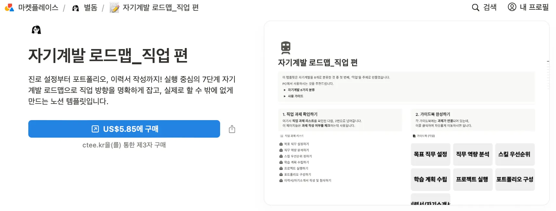Click the train icon in template preview
556x211 pixels.
[x=285, y=48]
